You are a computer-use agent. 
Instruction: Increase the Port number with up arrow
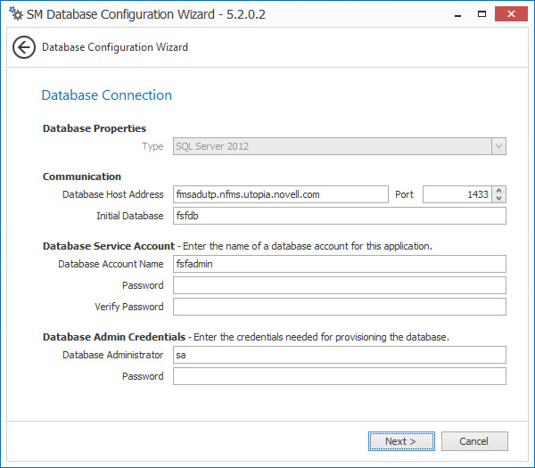pos(498,190)
